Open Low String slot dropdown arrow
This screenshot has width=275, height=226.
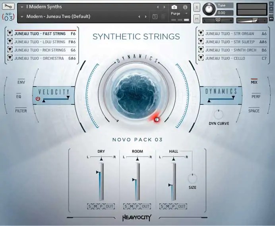click(x=10, y=42)
